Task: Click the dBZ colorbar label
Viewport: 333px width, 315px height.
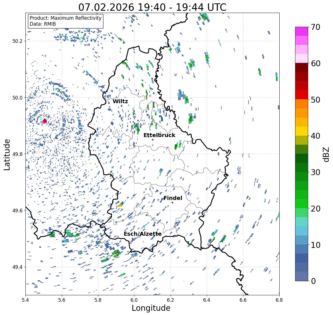Action: (327, 155)
